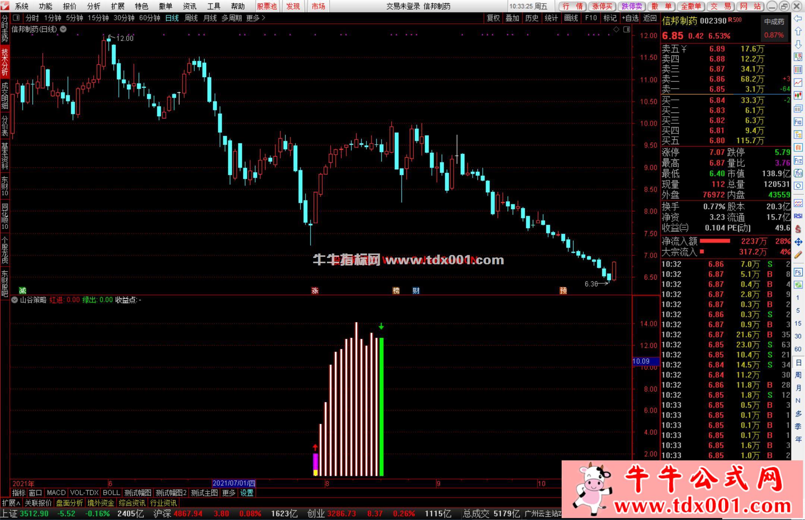Click the 全撤单 button
Viewport: 805px width, 520px height.
coord(691,6)
